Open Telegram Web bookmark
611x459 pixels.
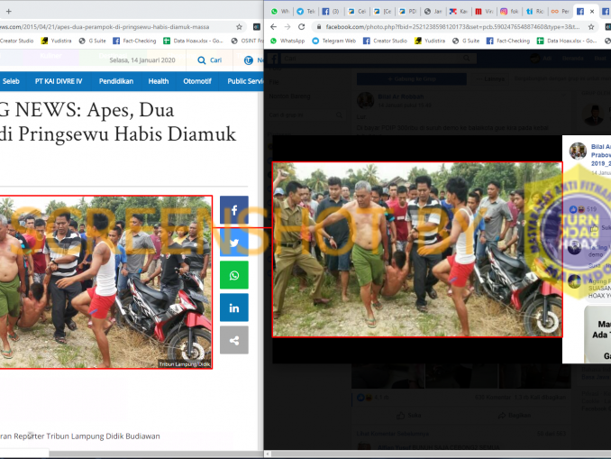pyautogui.click(x=334, y=41)
